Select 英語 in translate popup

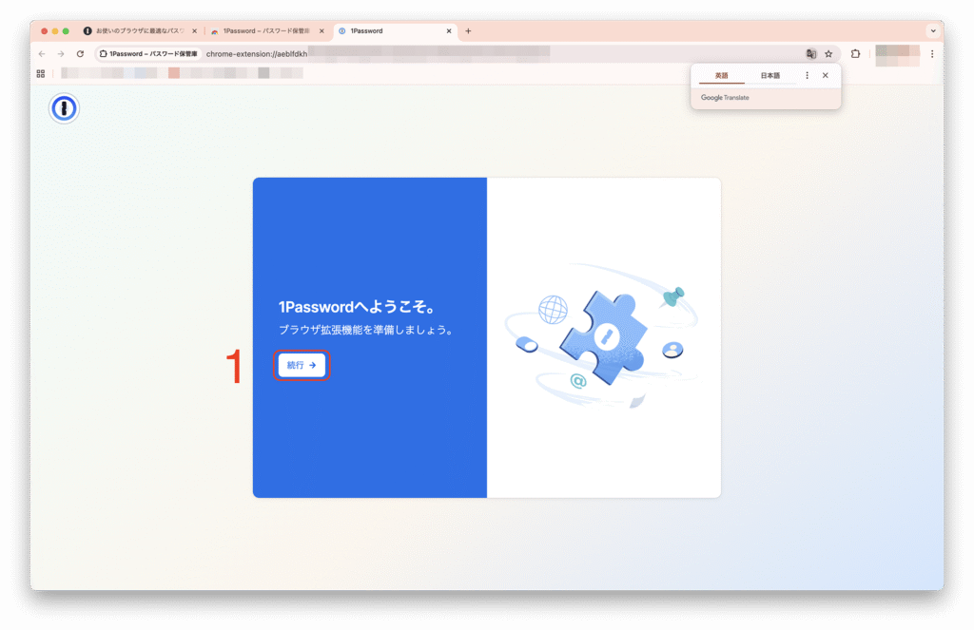click(721, 76)
